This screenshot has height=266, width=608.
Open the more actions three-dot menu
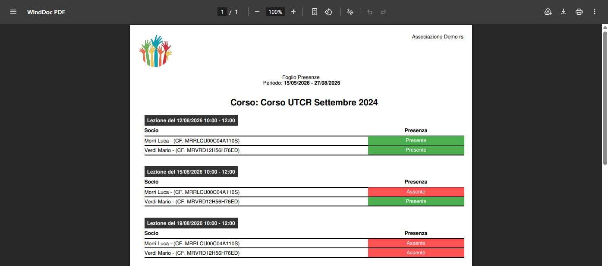coord(595,12)
